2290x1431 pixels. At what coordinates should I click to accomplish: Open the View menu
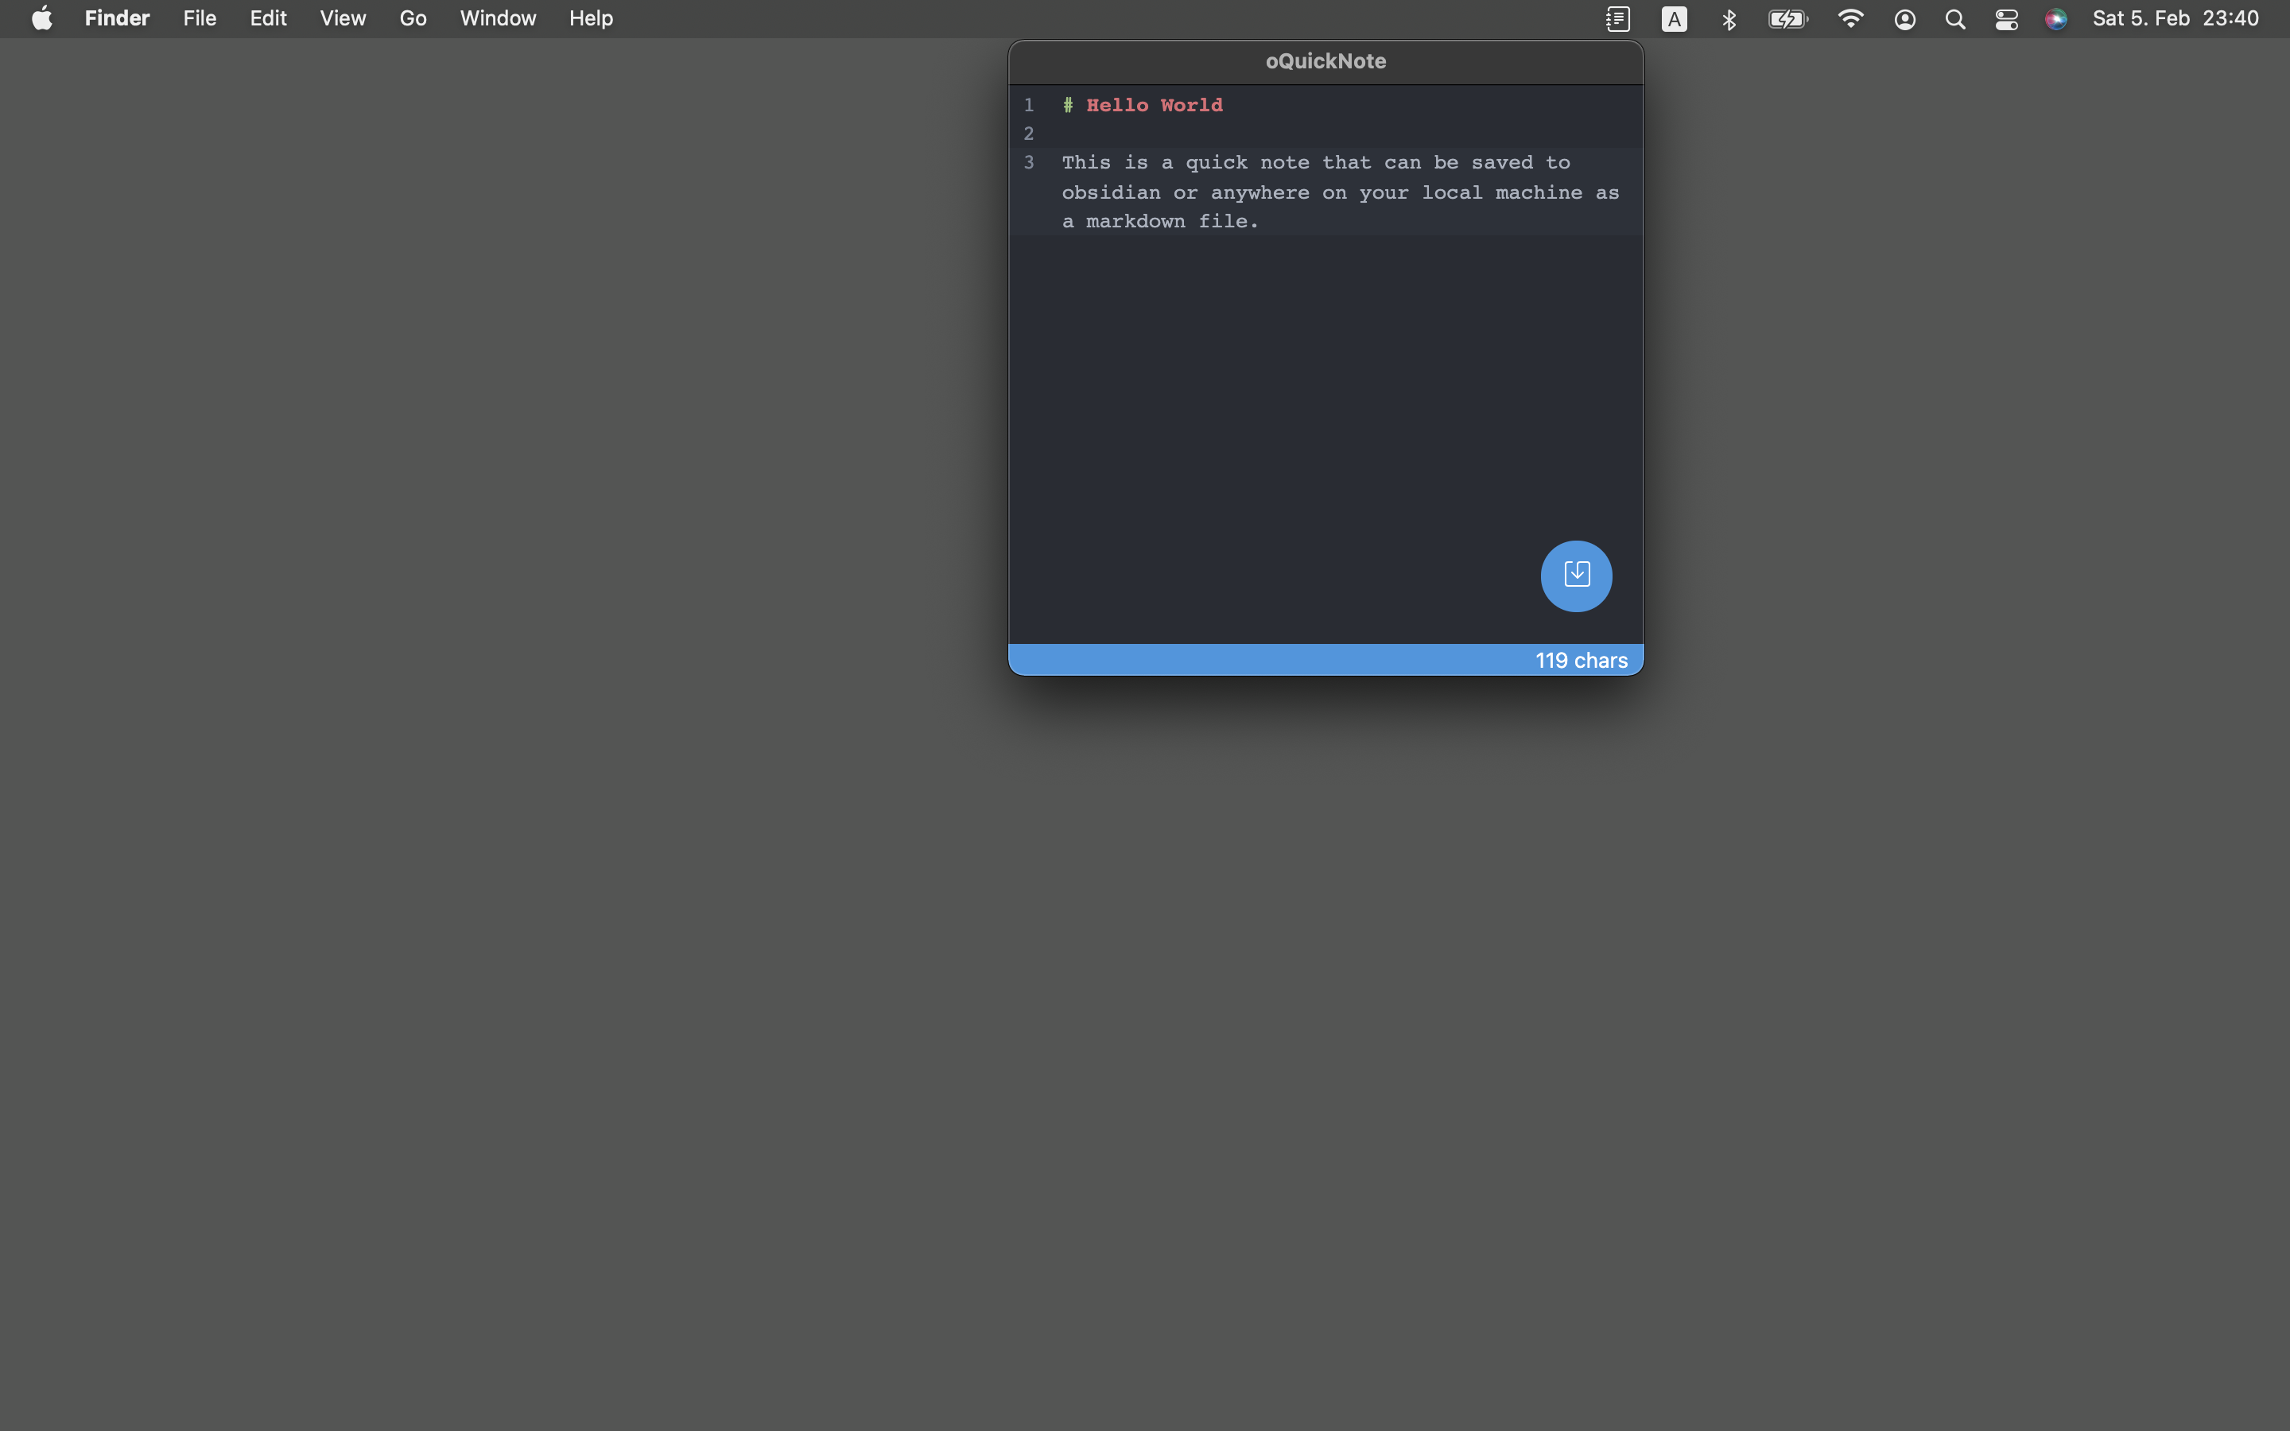(343, 18)
